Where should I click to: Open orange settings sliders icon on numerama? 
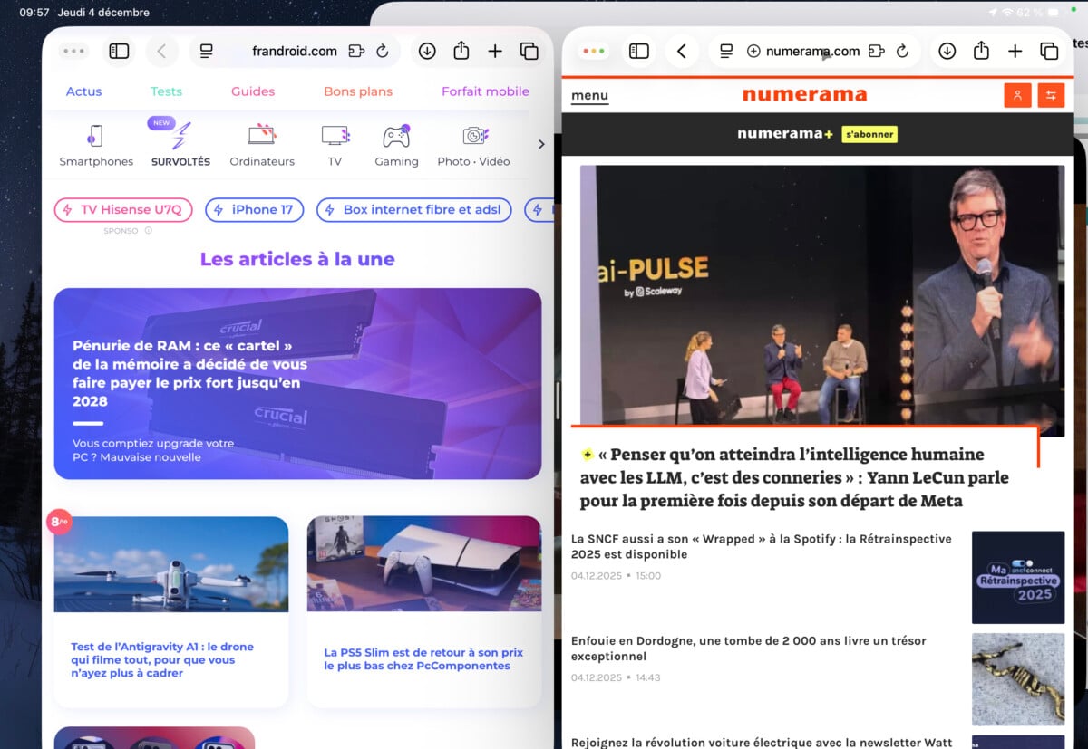coord(1051,95)
